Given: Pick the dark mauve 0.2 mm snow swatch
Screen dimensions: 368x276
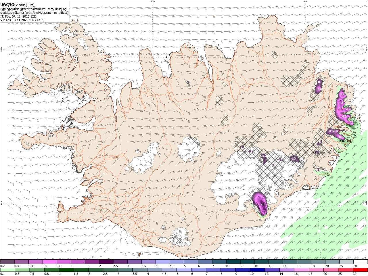Looking at the screenshot, I should 7,262.
